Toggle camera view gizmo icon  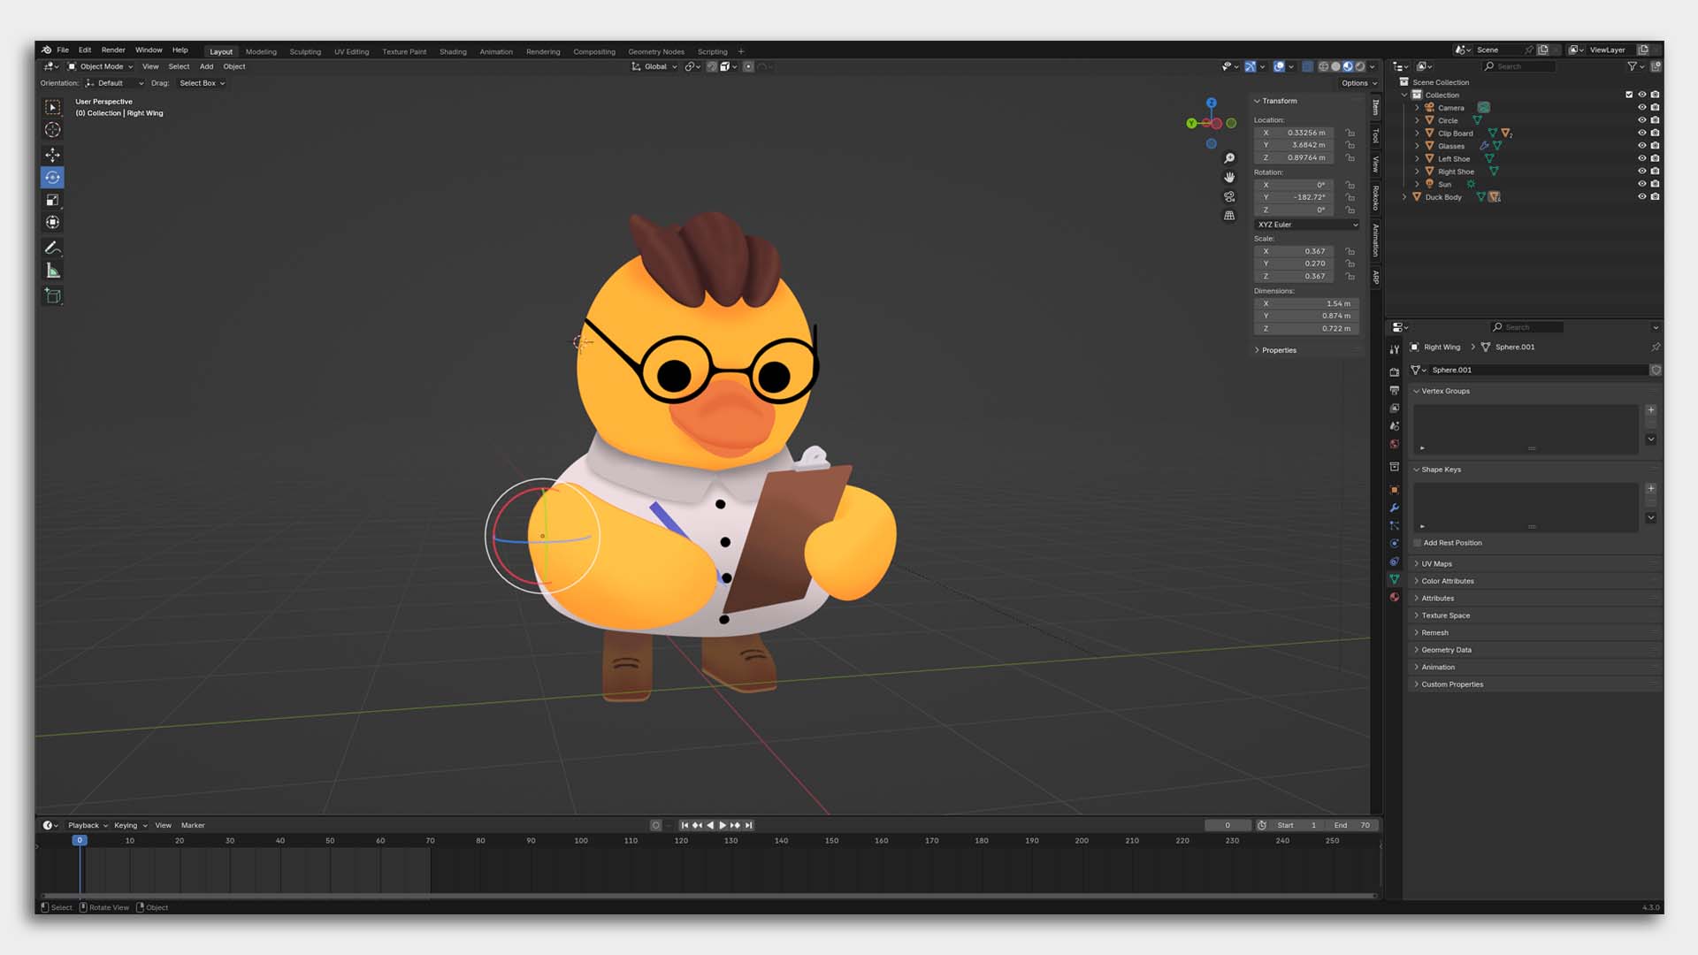(1229, 196)
